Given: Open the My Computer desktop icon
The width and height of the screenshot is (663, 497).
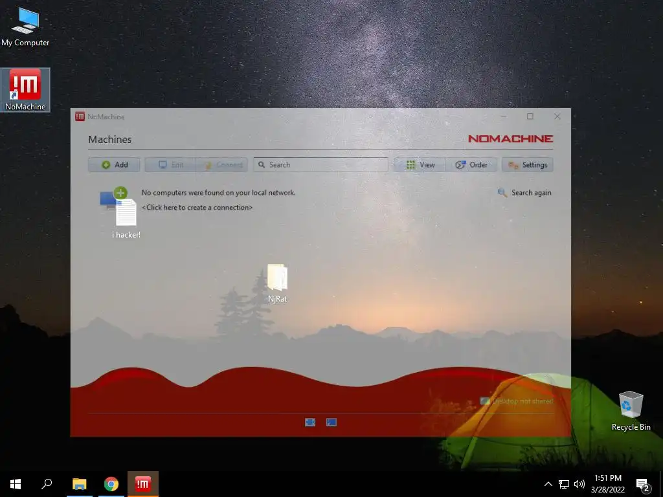Looking at the screenshot, I should [25, 26].
